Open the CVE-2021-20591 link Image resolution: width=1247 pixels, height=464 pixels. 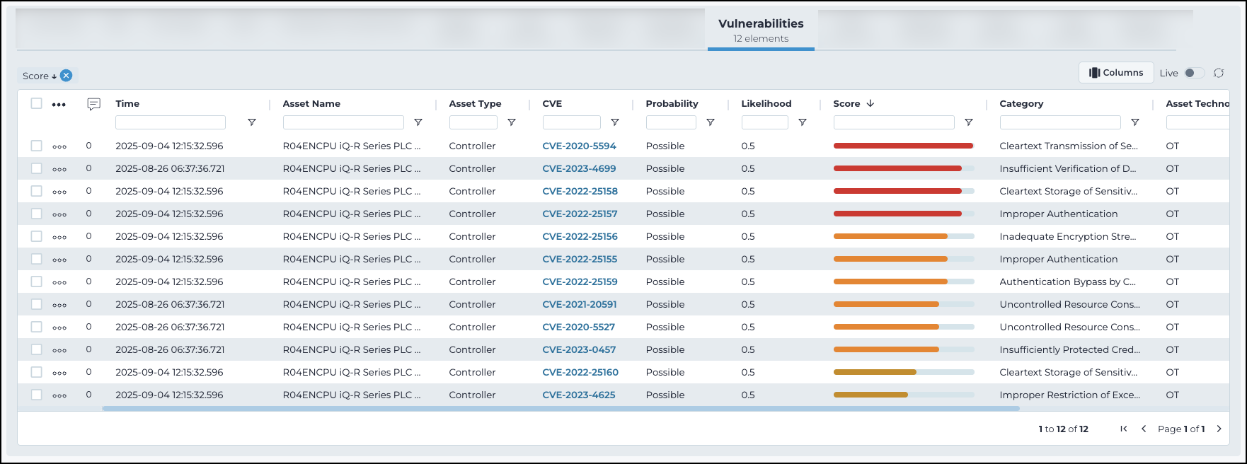click(579, 304)
